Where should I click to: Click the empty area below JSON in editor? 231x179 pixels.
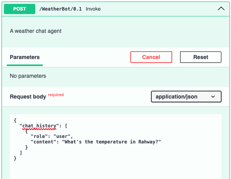[116, 170]
